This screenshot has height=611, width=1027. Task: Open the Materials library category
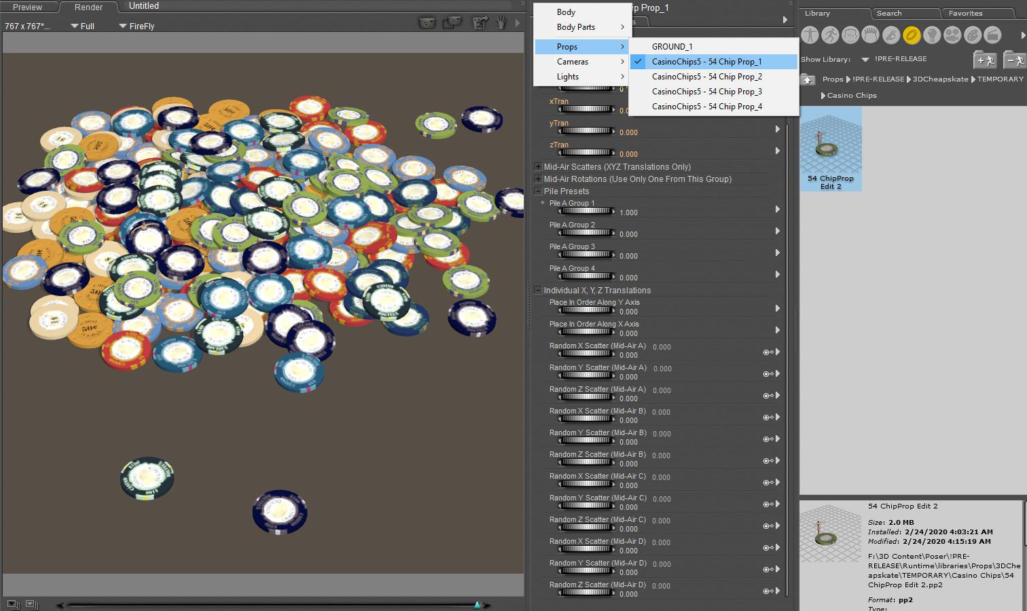click(973, 35)
